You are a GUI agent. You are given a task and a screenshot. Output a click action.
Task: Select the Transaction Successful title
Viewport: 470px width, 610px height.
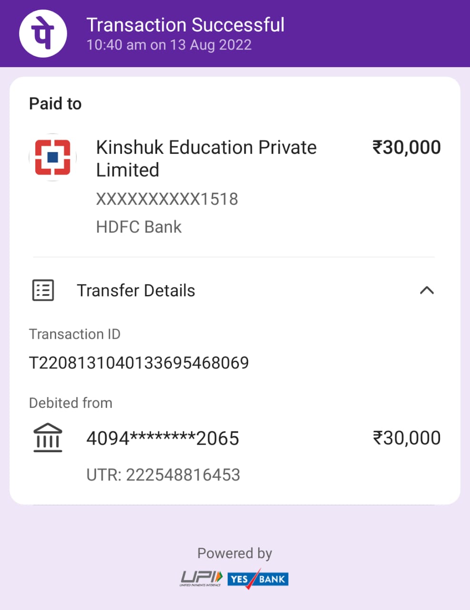click(x=185, y=25)
